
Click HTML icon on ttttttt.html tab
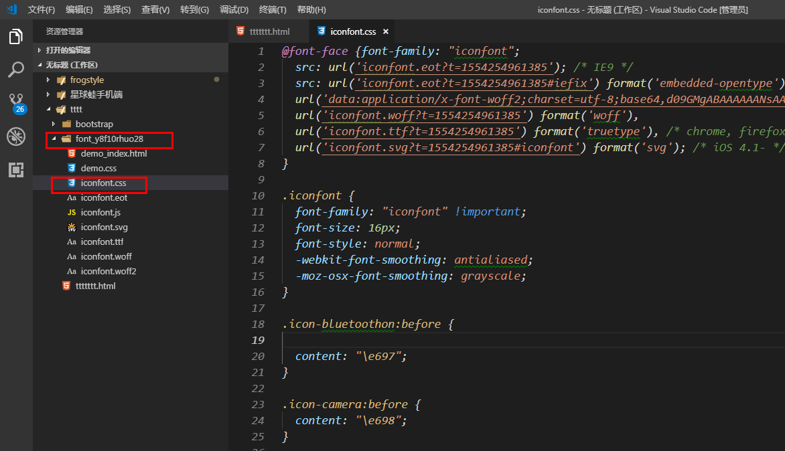coord(240,31)
